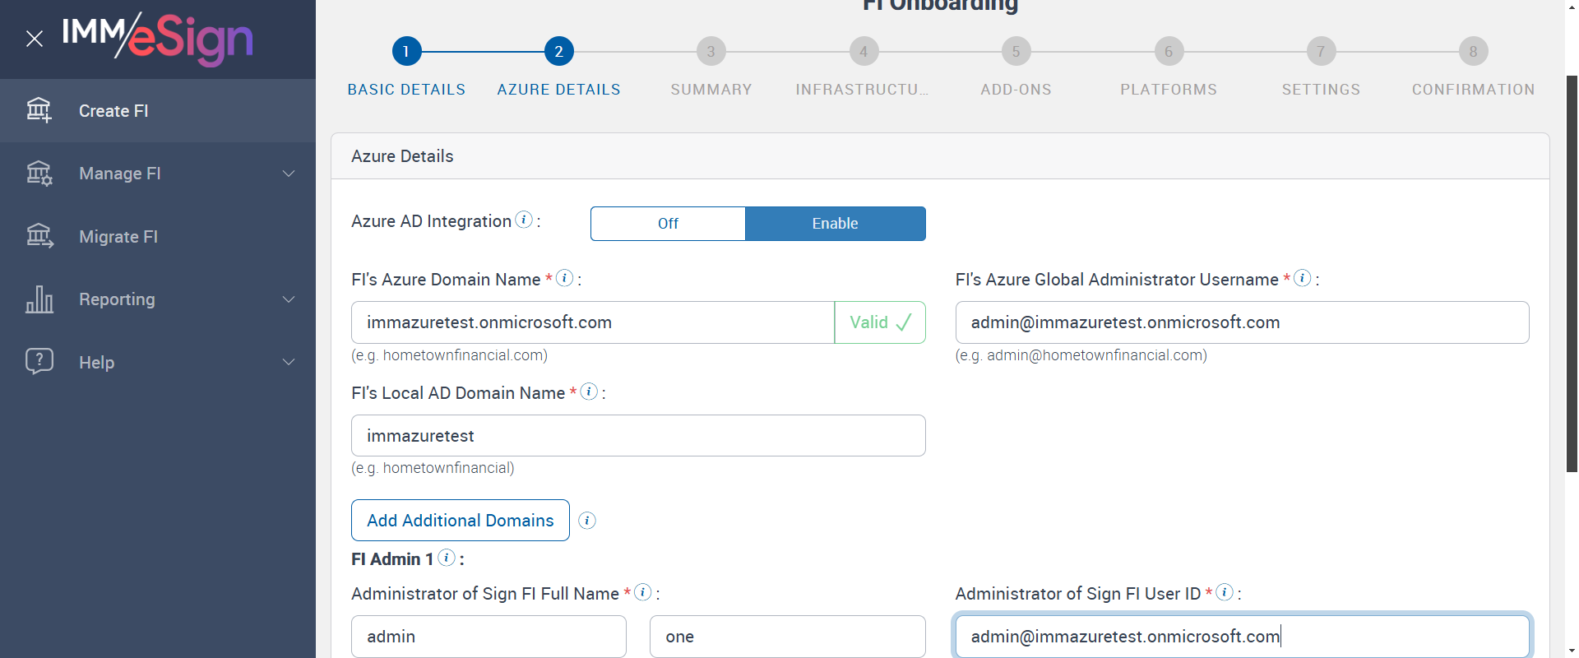
Task: Click the Valid domain check button
Action: 879,322
